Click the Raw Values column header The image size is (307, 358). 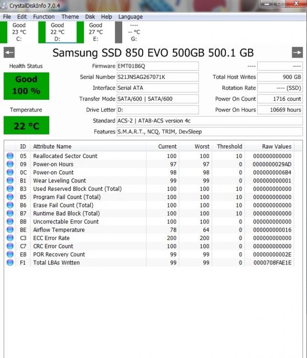coord(276,147)
